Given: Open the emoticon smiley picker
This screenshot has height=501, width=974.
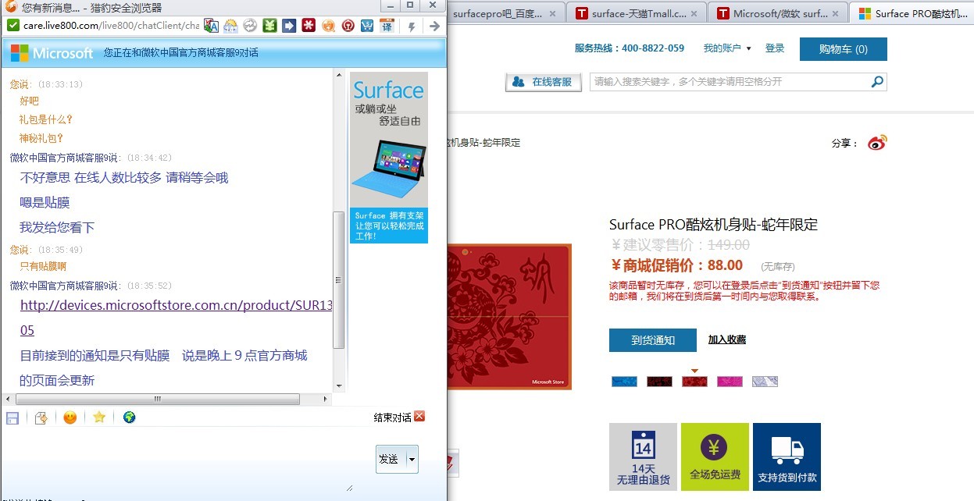Looking at the screenshot, I should pos(70,417).
